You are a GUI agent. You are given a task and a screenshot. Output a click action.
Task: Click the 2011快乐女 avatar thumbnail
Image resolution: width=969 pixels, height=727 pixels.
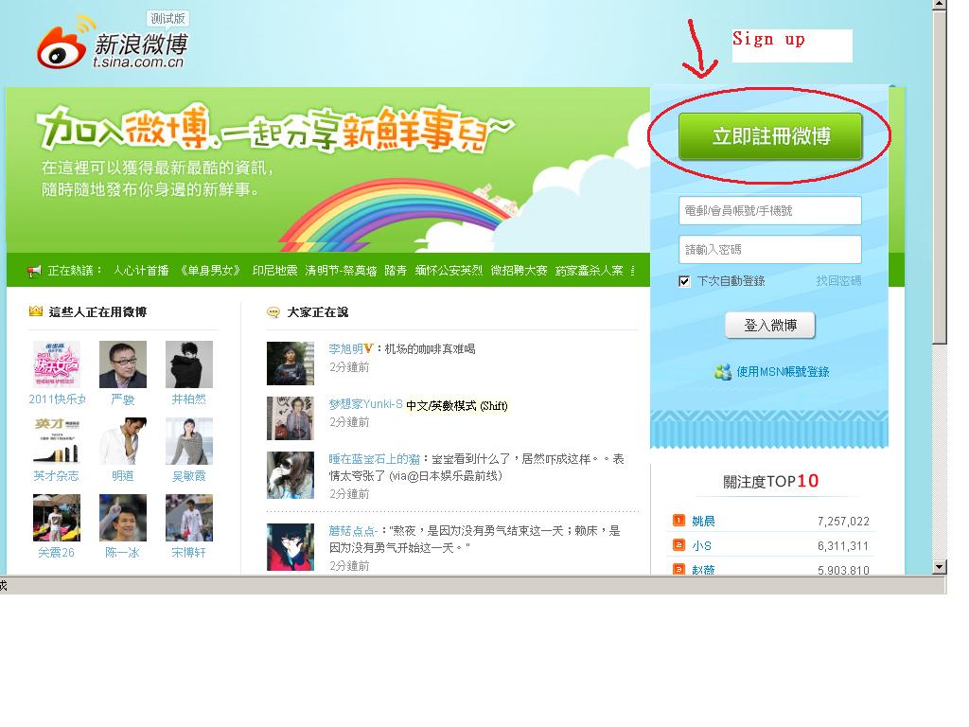click(x=56, y=364)
